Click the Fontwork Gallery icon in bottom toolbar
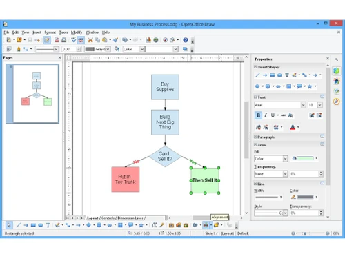 pos(171,225)
